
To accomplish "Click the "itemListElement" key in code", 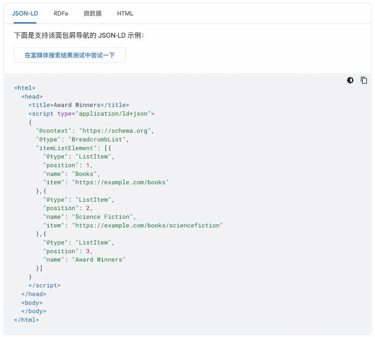I will tap(66, 148).
